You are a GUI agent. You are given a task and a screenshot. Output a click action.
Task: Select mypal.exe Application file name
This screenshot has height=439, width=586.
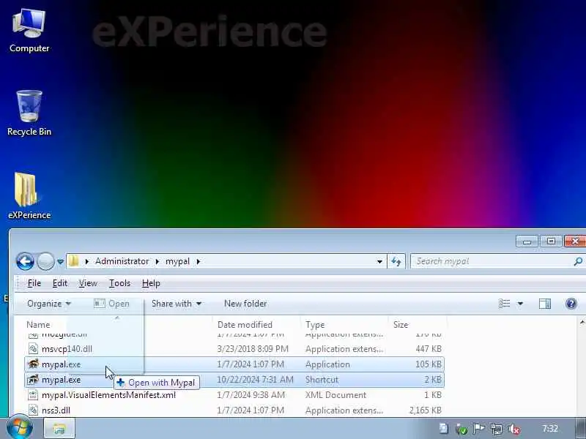pos(61,364)
